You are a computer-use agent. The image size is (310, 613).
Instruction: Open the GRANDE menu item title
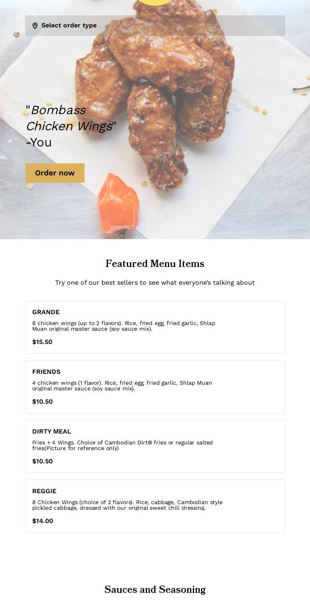coord(46,312)
